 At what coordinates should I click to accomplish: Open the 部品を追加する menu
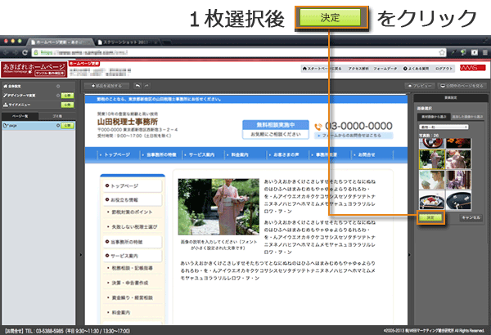(x=106, y=85)
